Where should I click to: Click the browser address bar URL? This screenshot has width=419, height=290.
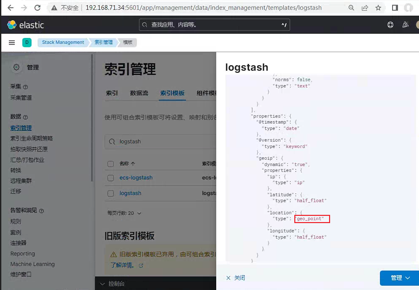tap(203, 8)
